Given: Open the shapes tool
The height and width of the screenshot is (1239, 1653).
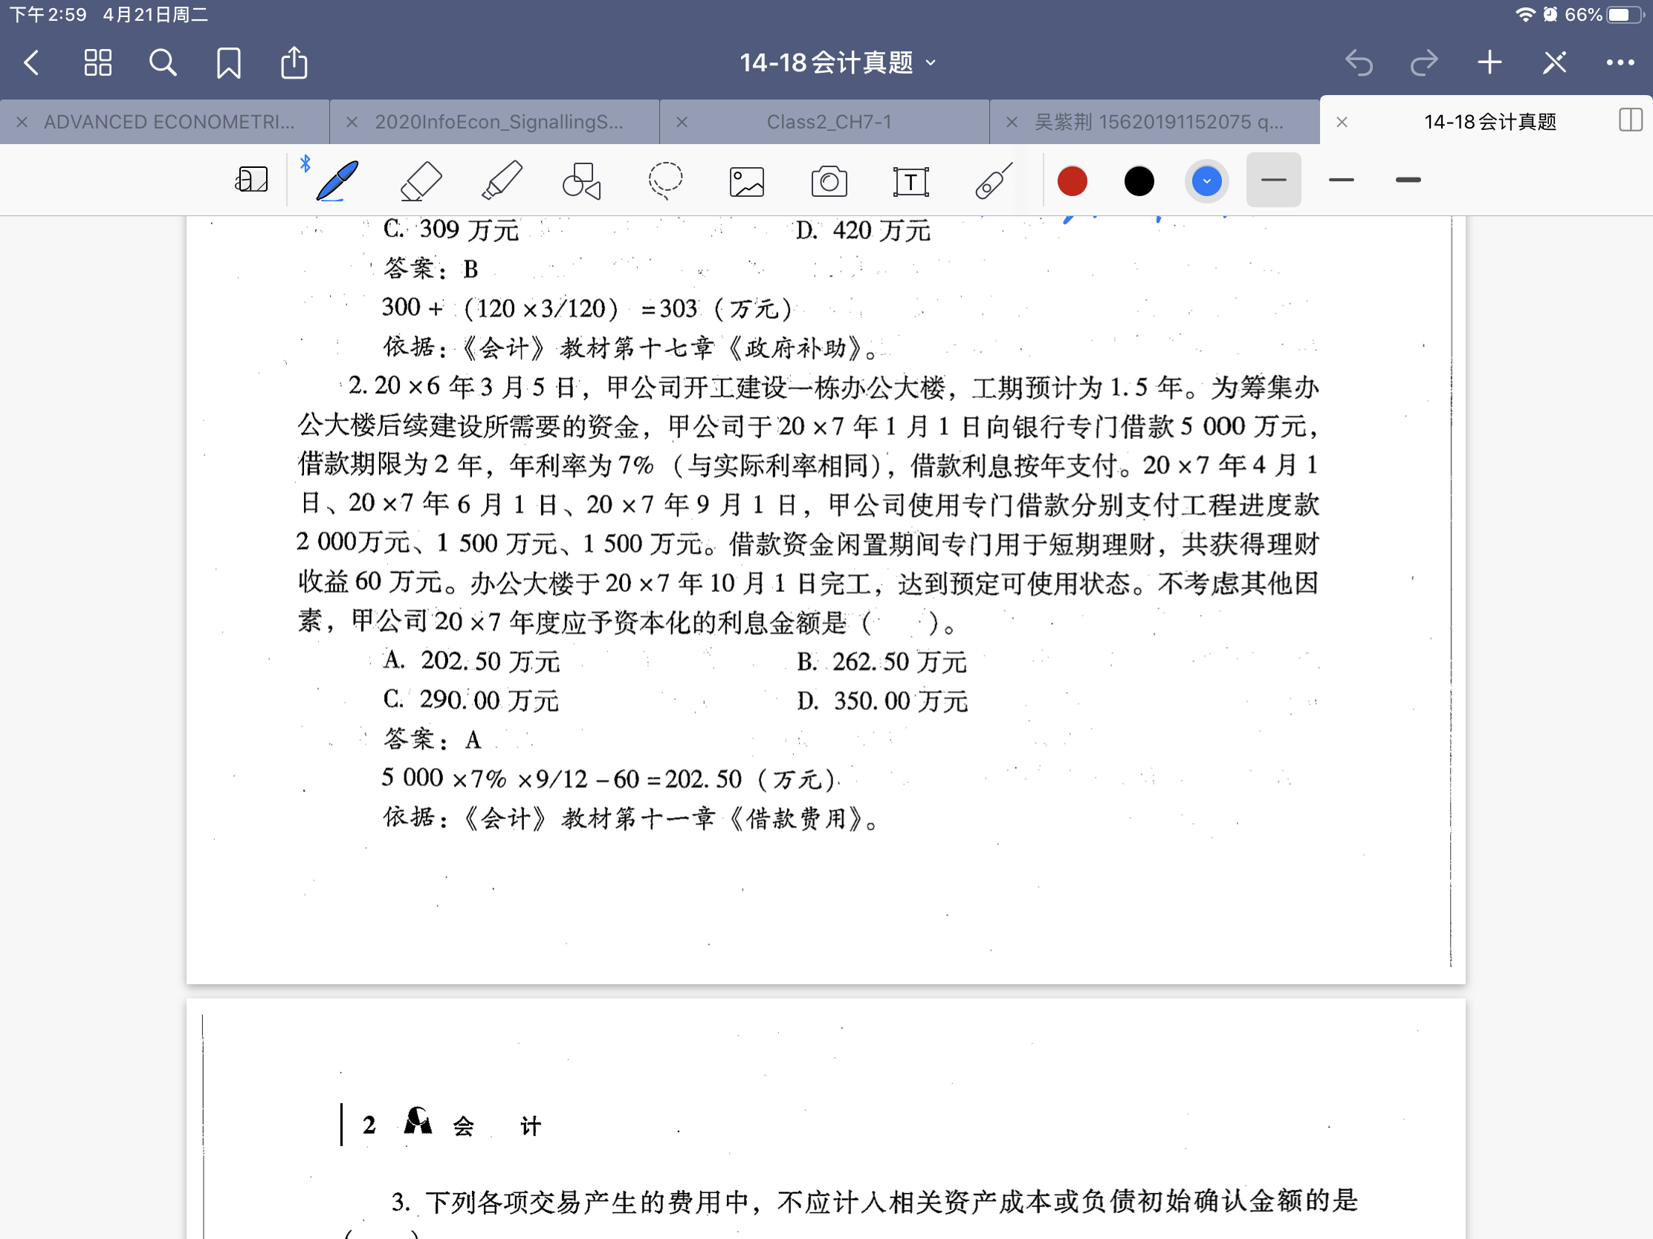Looking at the screenshot, I should click(x=581, y=181).
